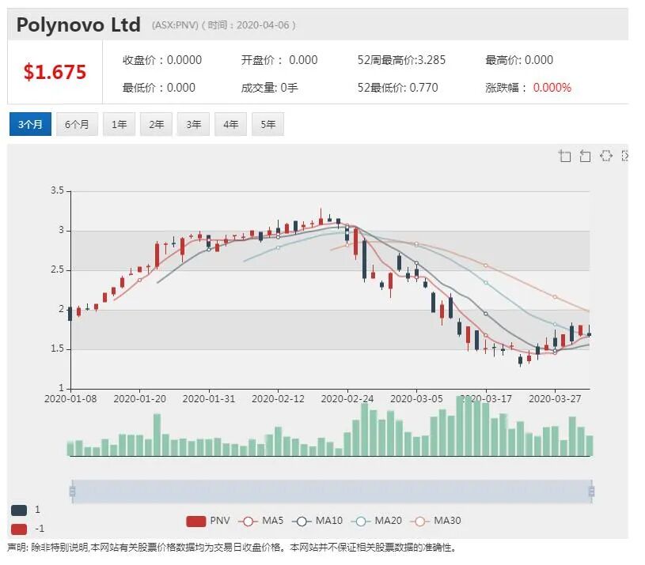
Task: Switch to the 5年 range tab
Action: [267, 124]
